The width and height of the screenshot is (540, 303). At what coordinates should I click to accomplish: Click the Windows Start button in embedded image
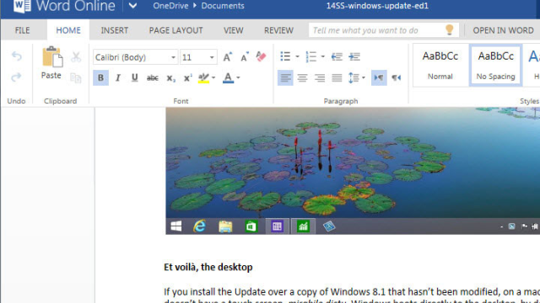click(x=176, y=226)
